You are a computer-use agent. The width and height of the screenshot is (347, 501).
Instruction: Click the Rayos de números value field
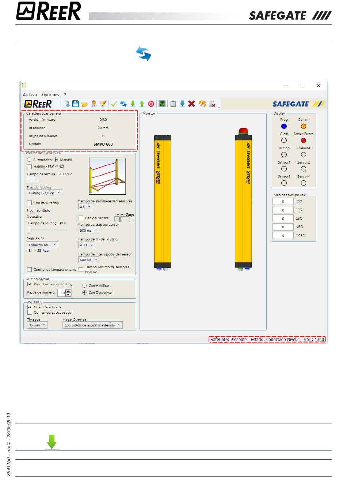[x=62, y=293]
